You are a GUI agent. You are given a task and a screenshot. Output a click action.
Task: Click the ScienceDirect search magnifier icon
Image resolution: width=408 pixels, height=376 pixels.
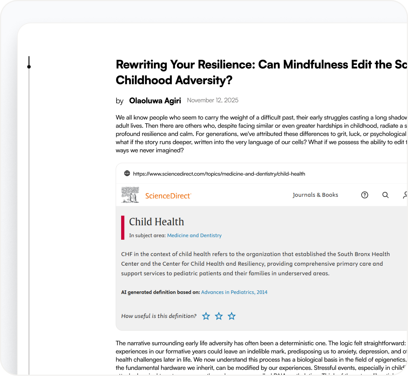385,195
